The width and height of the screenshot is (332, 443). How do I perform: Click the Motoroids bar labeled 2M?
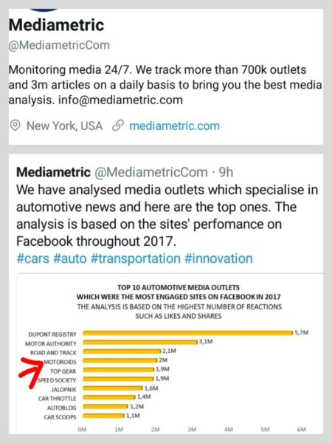(120, 360)
